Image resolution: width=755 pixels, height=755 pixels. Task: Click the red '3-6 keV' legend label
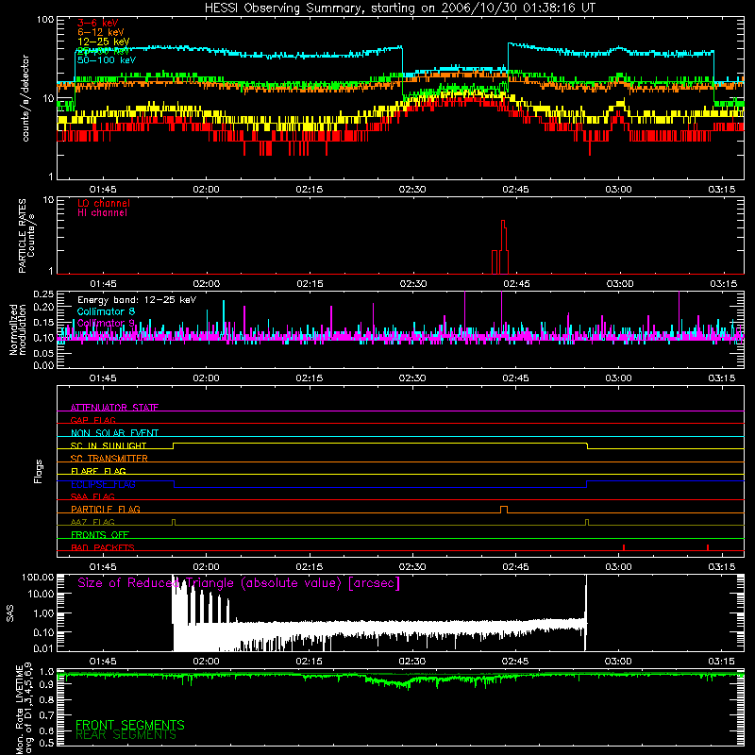(x=98, y=23)
